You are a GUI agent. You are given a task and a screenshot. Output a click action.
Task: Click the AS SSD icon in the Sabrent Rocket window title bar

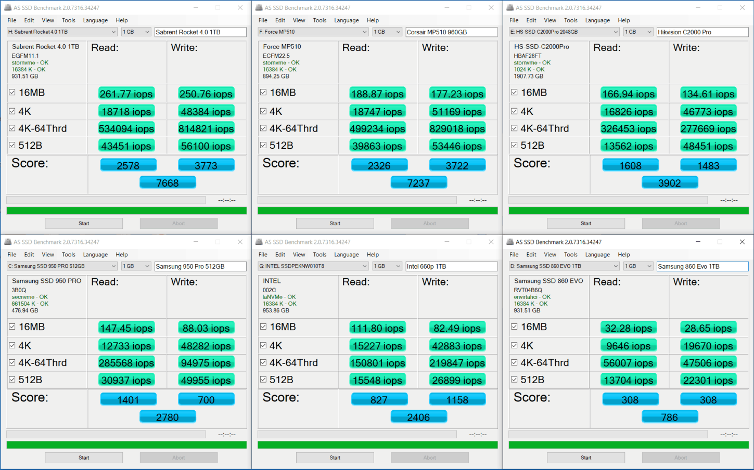(8, 8)
